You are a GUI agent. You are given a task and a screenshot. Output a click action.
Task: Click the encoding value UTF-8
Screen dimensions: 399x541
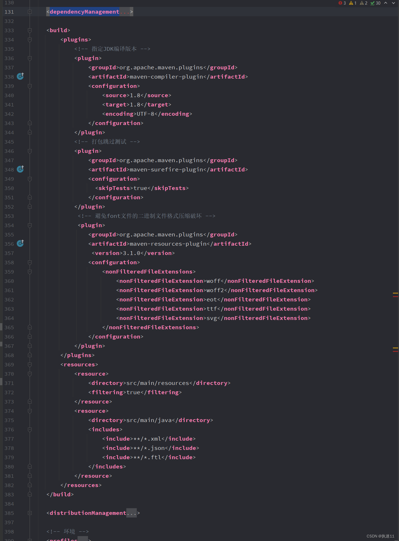(145, 114)
